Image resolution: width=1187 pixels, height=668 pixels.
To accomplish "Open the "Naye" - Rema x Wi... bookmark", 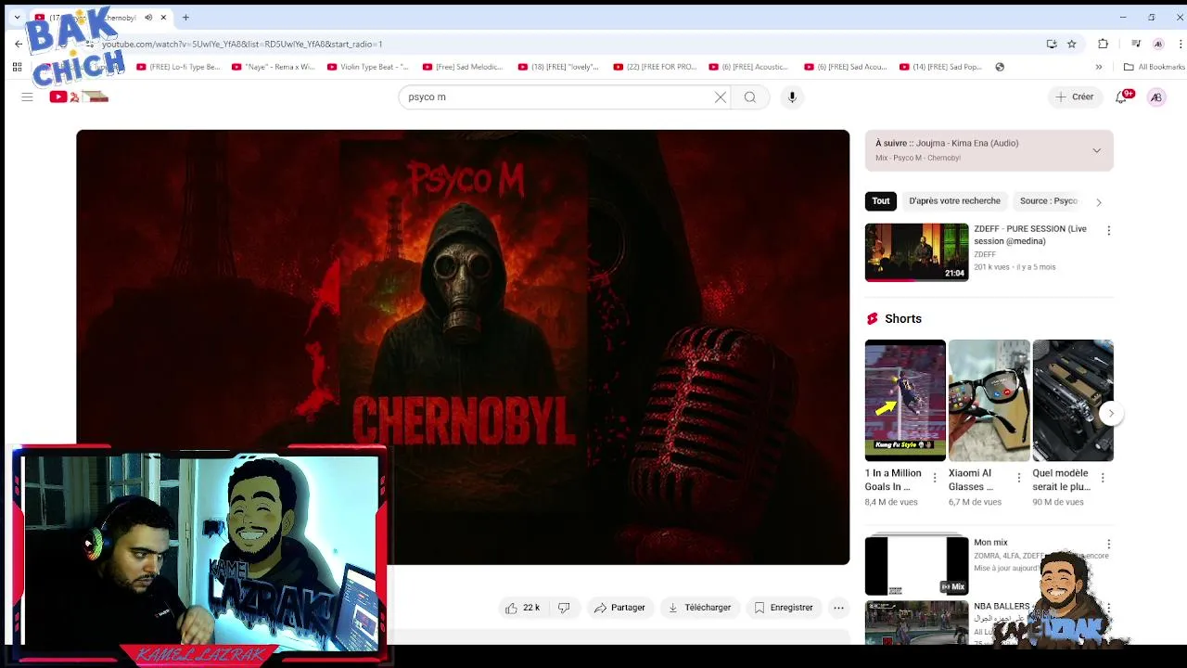I will tap(274, 67).
